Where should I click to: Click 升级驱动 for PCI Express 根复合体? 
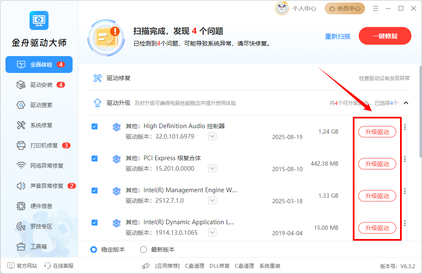(377, 164)
